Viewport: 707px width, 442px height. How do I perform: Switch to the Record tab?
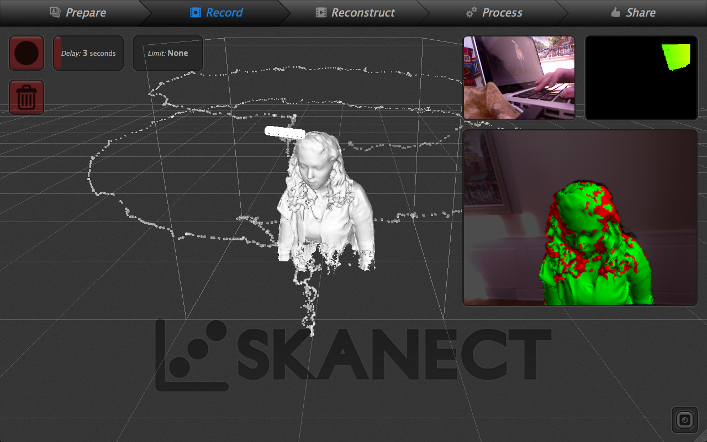point(217,12)
